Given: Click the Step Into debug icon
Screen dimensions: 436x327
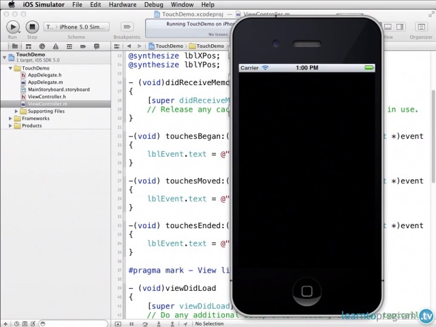Looking at the screenshot, I should tap(159, 324).
